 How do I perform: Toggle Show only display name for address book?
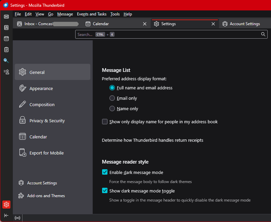coord(105,122)
